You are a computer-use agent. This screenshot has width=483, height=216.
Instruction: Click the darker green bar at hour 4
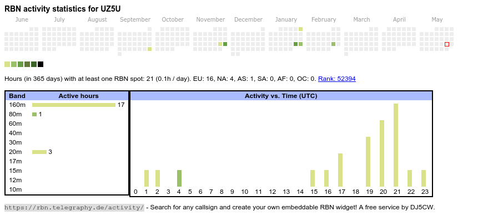(179, 178)
